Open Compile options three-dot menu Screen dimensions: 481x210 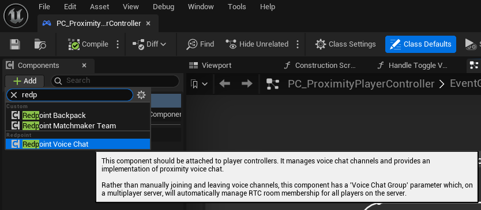118,44
